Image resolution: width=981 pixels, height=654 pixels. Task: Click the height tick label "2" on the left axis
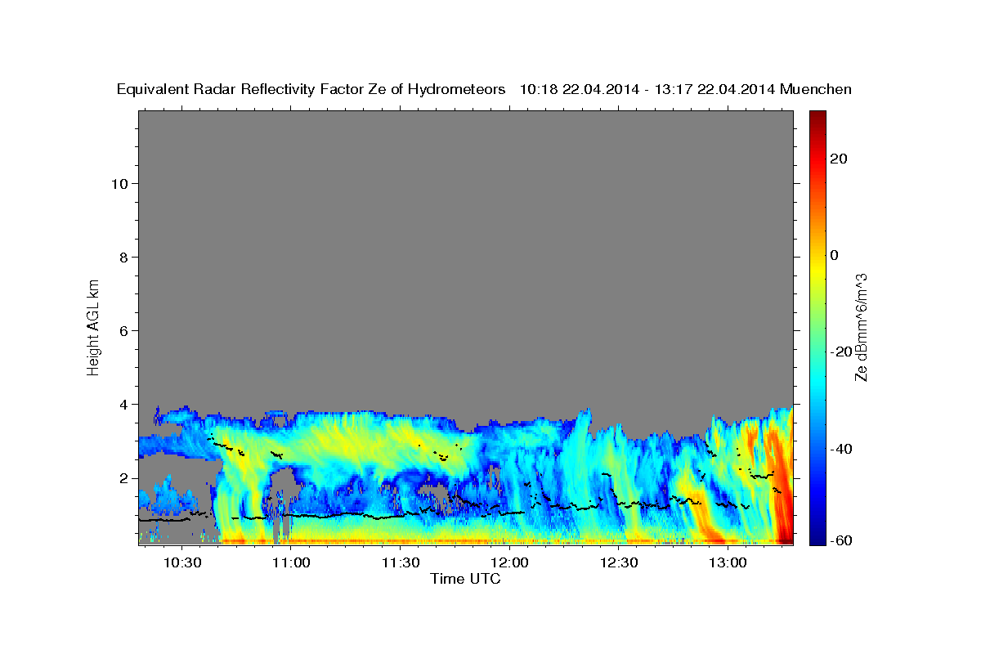[123, 477]
